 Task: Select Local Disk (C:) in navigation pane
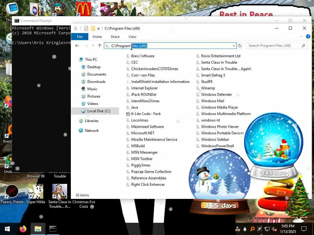coord(95,111)
